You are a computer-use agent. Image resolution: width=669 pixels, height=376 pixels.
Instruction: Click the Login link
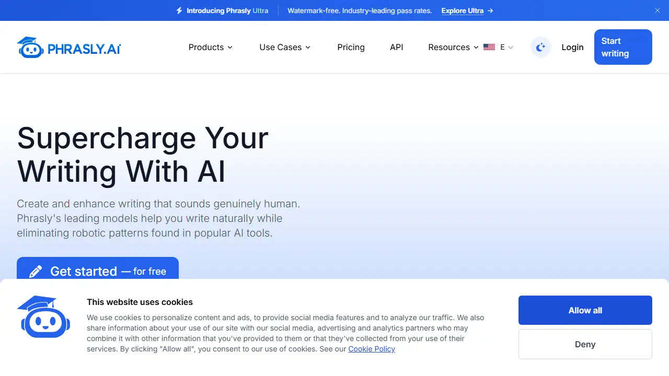[572, 47]
